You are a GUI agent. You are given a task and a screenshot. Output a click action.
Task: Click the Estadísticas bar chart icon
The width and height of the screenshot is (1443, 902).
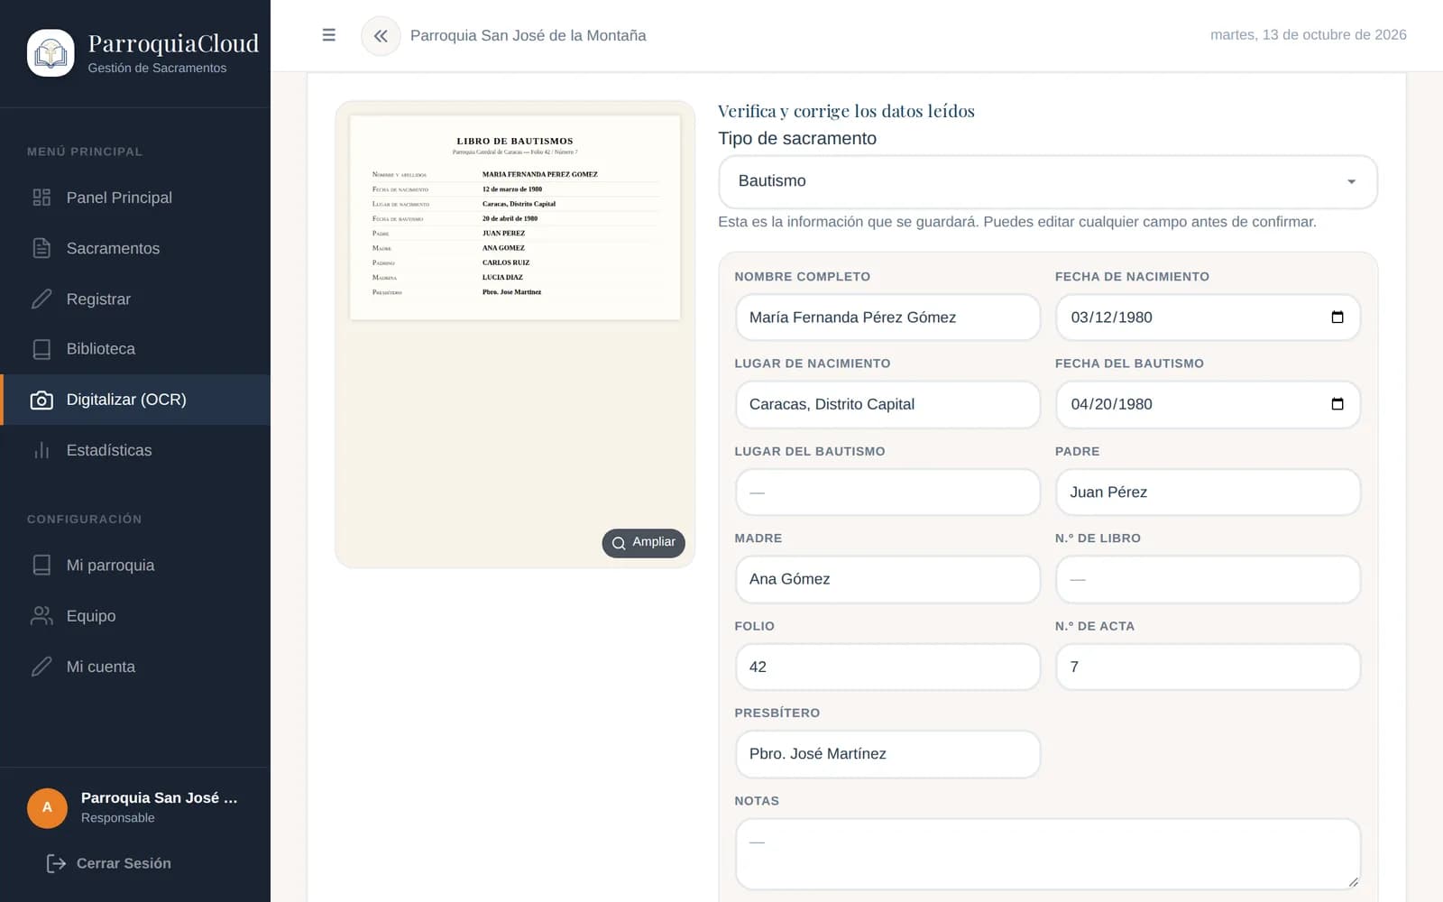click(41, 450)
